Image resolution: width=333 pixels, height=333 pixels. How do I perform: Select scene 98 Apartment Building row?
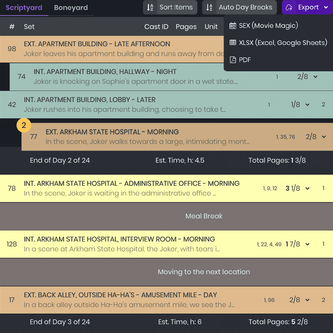(x=109, y=49)
